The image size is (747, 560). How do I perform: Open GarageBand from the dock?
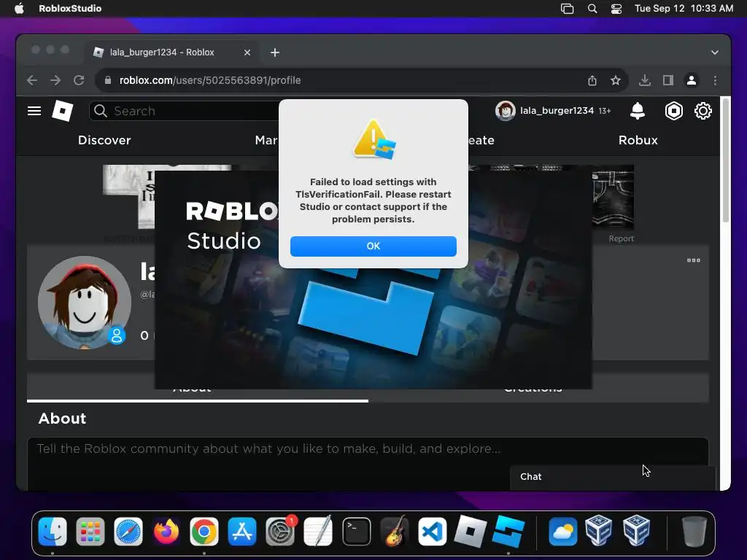pyautogui.click(x=395, y=532)
